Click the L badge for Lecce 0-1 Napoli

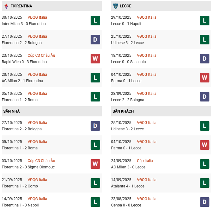[204, 21]
